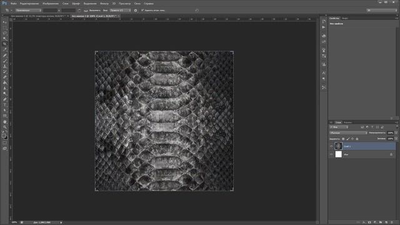Screen dimensions: 400x225
Task: Select the Clone Stamp tool
Action: 4,66
